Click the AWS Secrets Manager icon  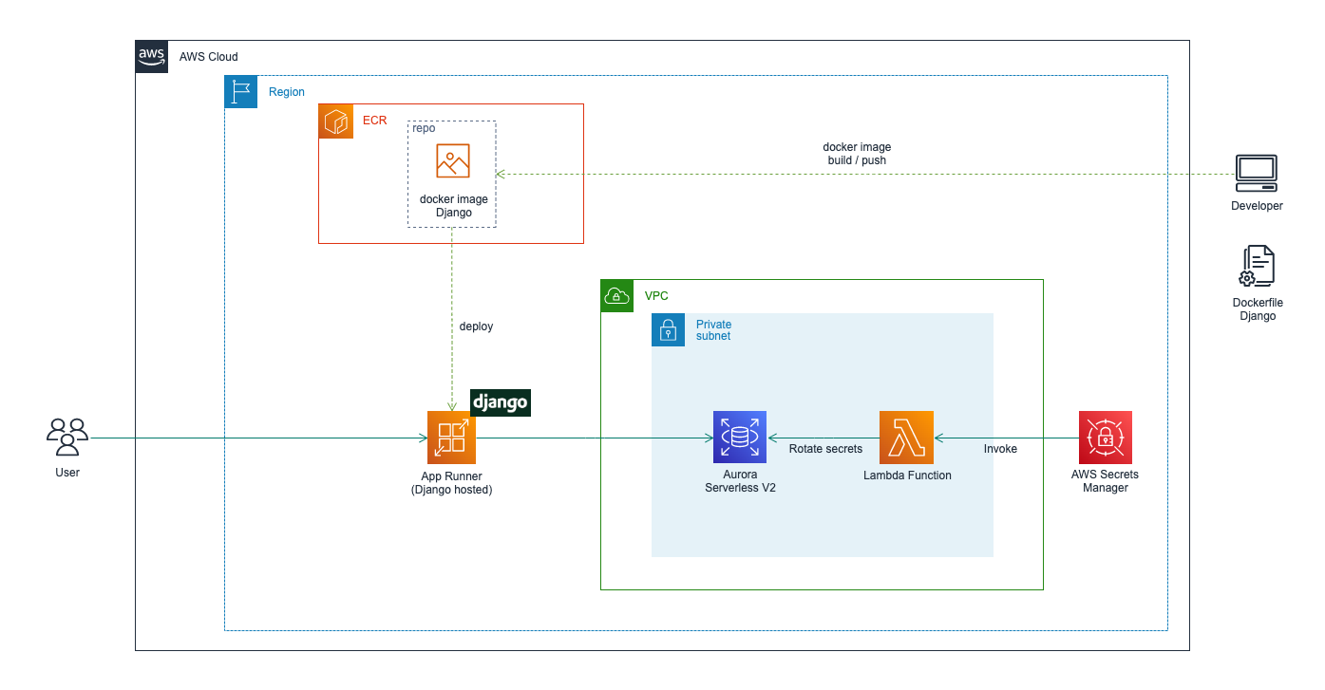1105,436
